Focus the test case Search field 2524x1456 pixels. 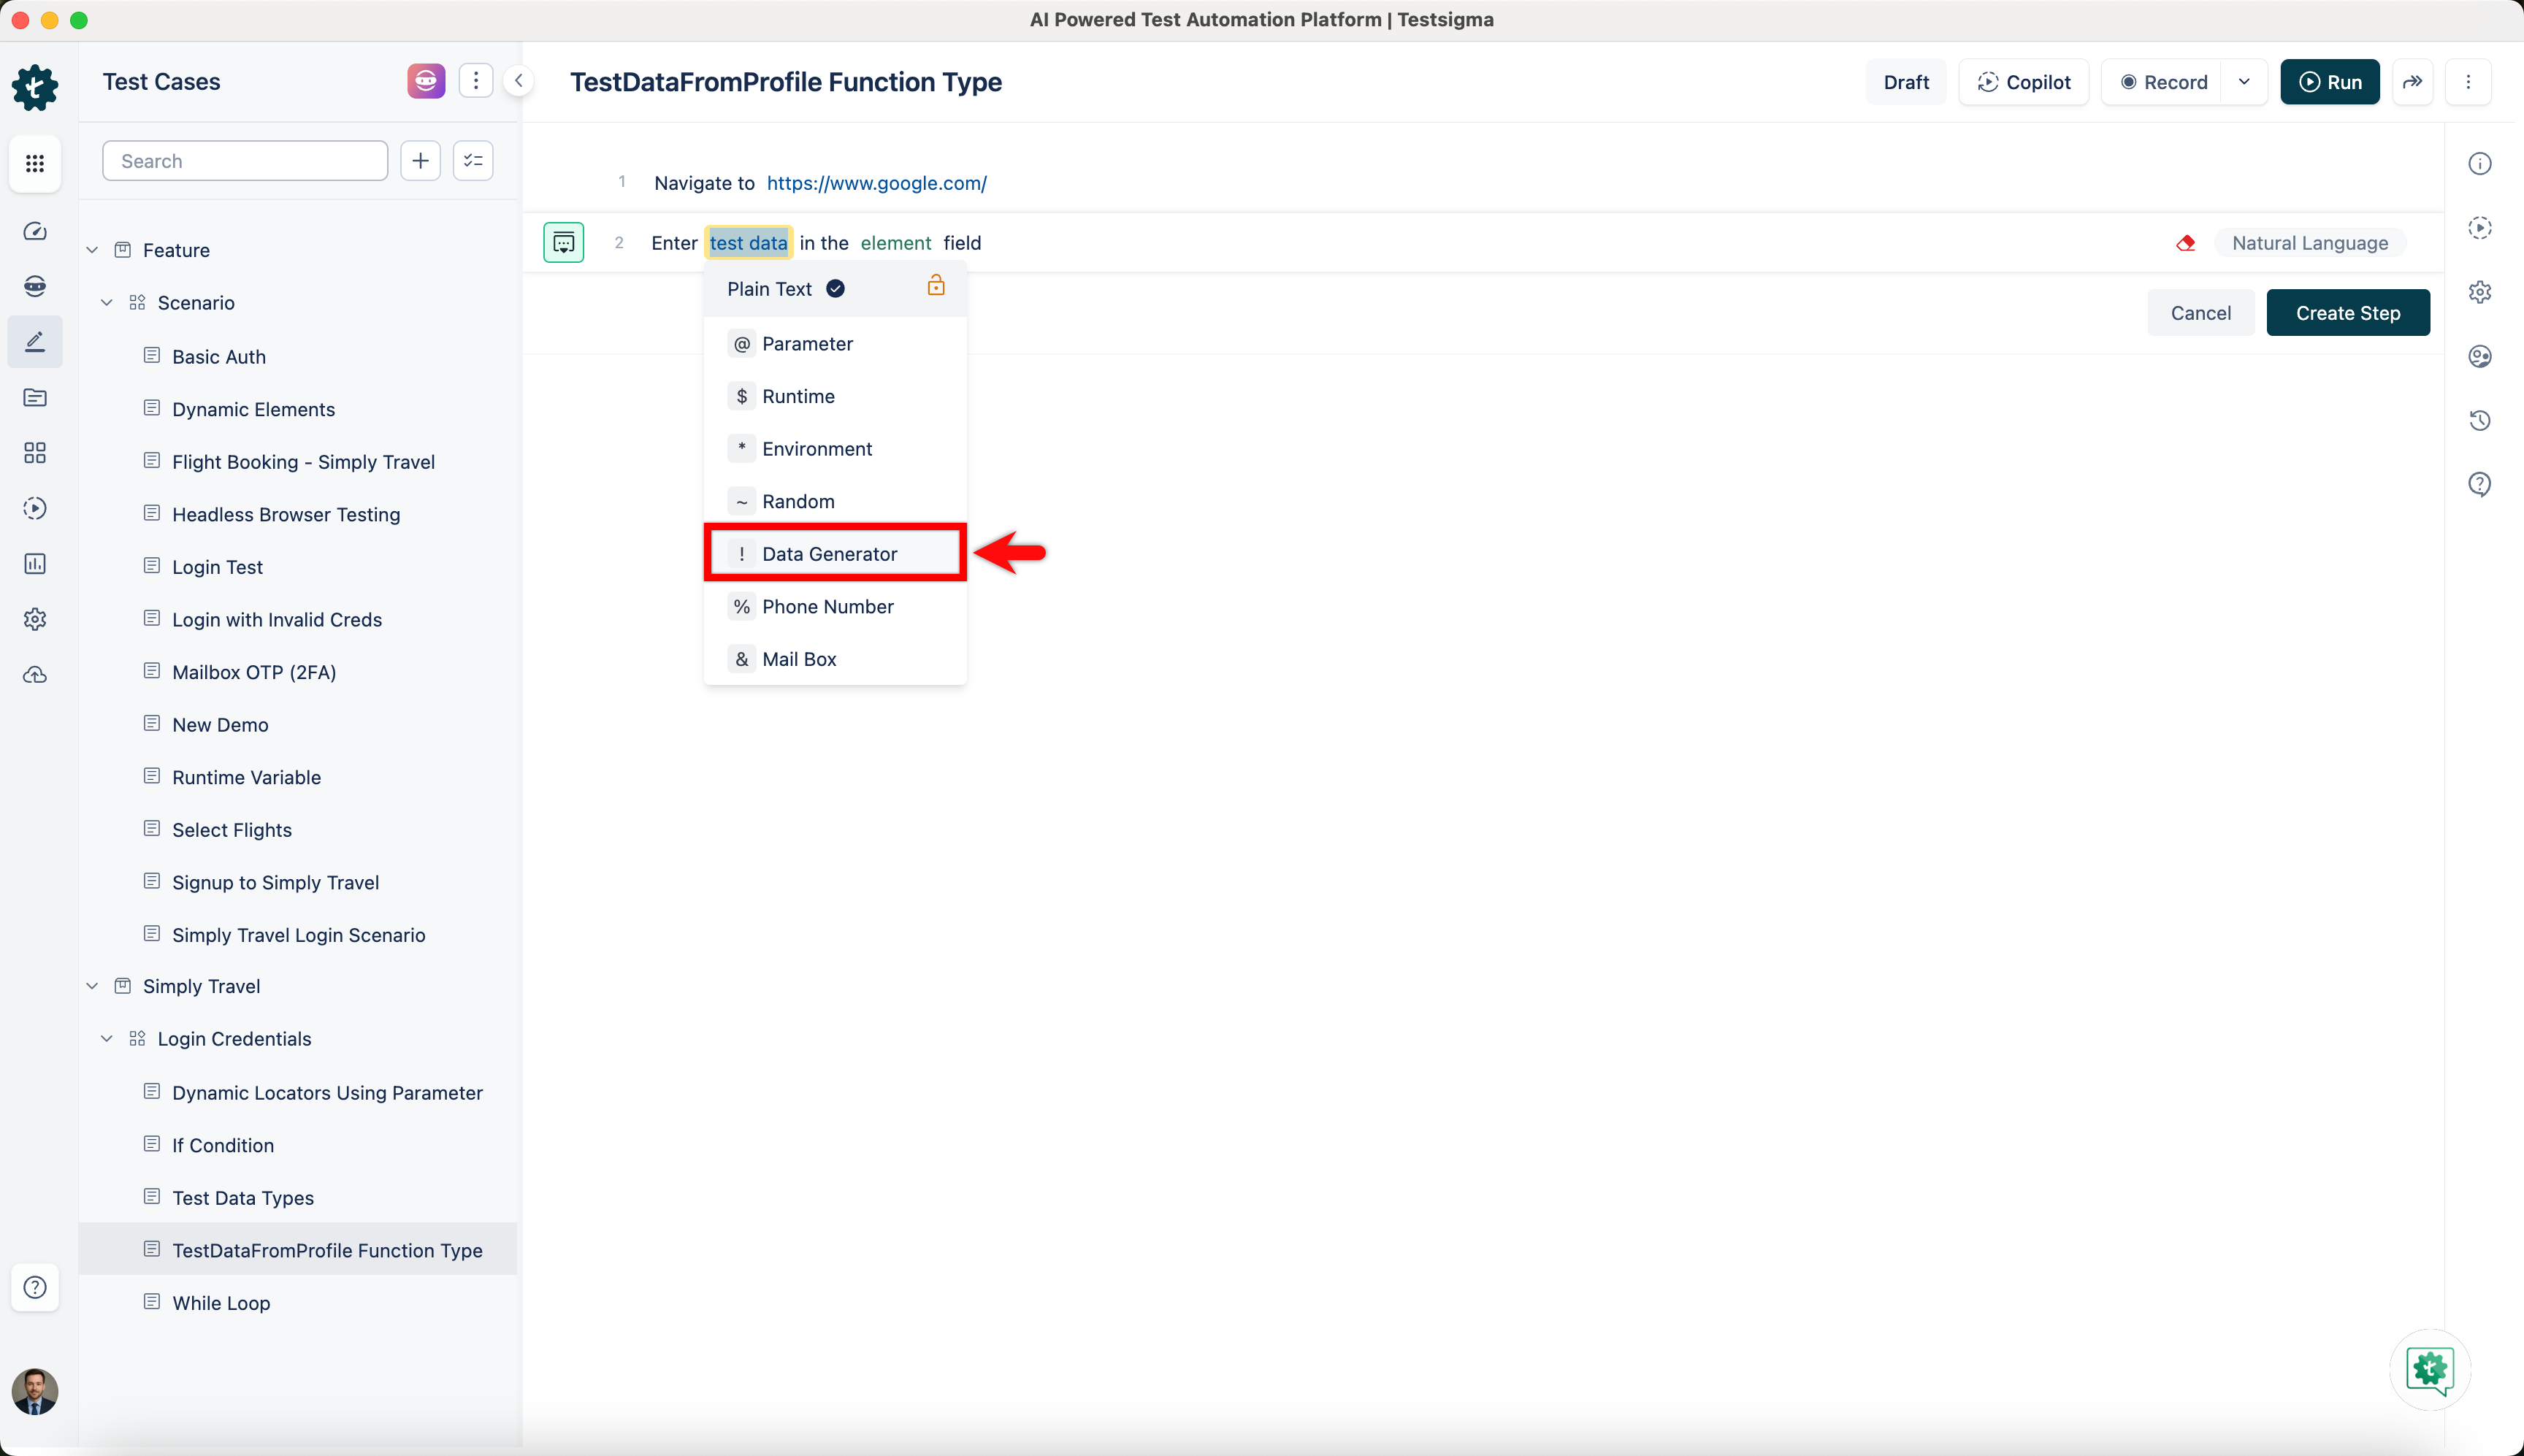click(245, 161)
